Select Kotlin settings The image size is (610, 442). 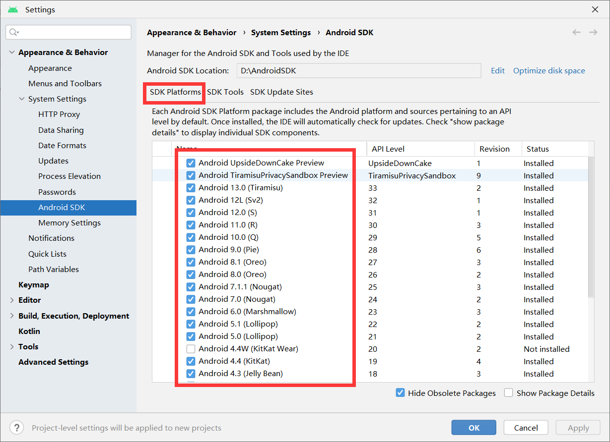[29, 331]
